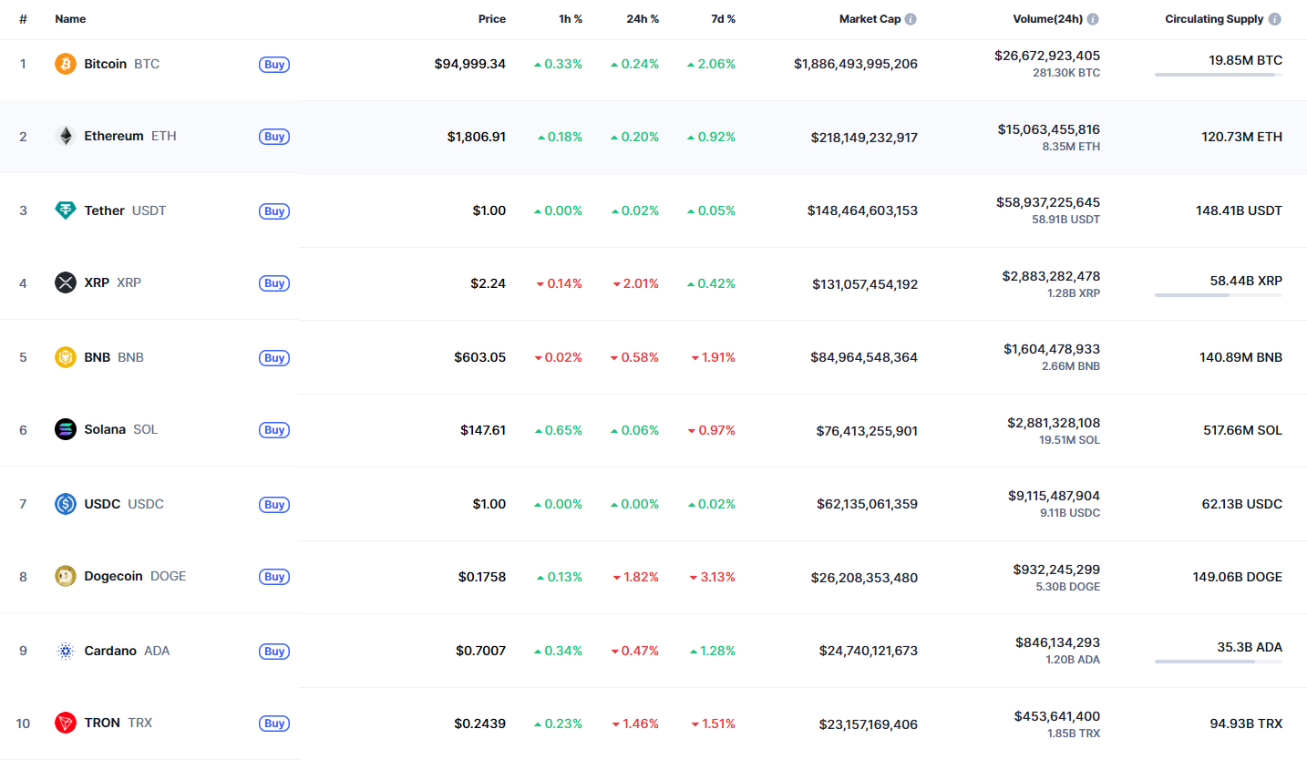Image resolution: width=1307 pixels, height=760 pixels.
Task: Sort by the Volume(24h) column header
Action: coord(1047,19)
